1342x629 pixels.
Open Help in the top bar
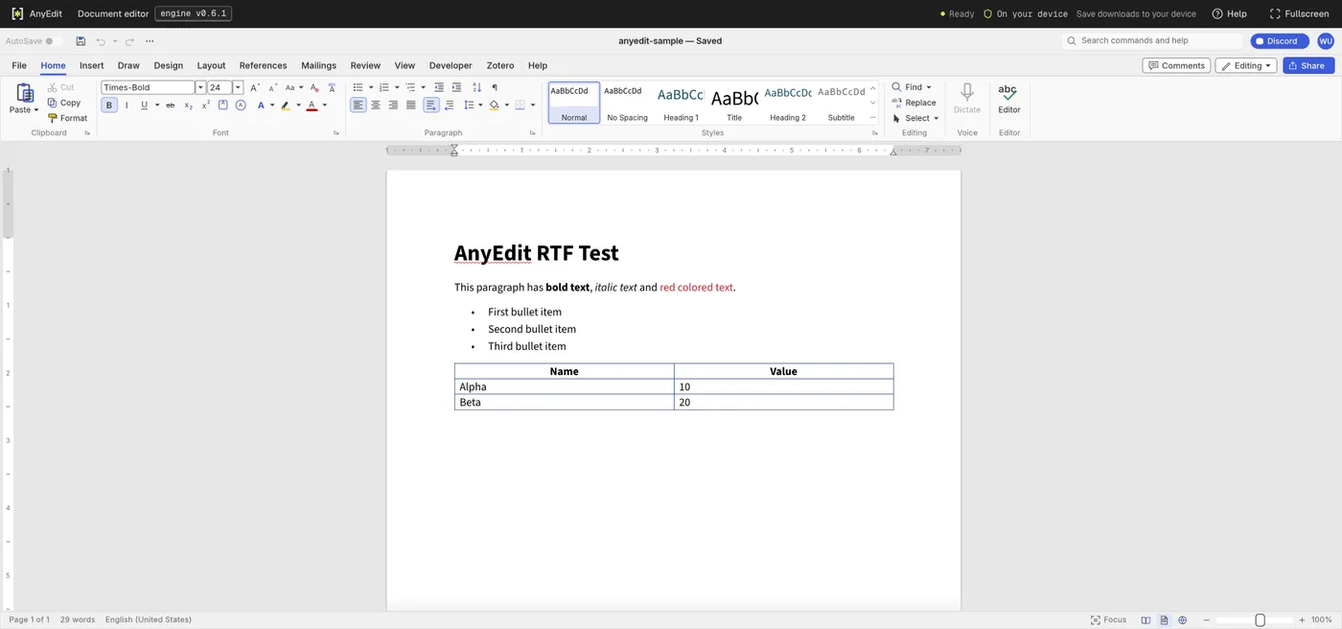(1230, 14)
